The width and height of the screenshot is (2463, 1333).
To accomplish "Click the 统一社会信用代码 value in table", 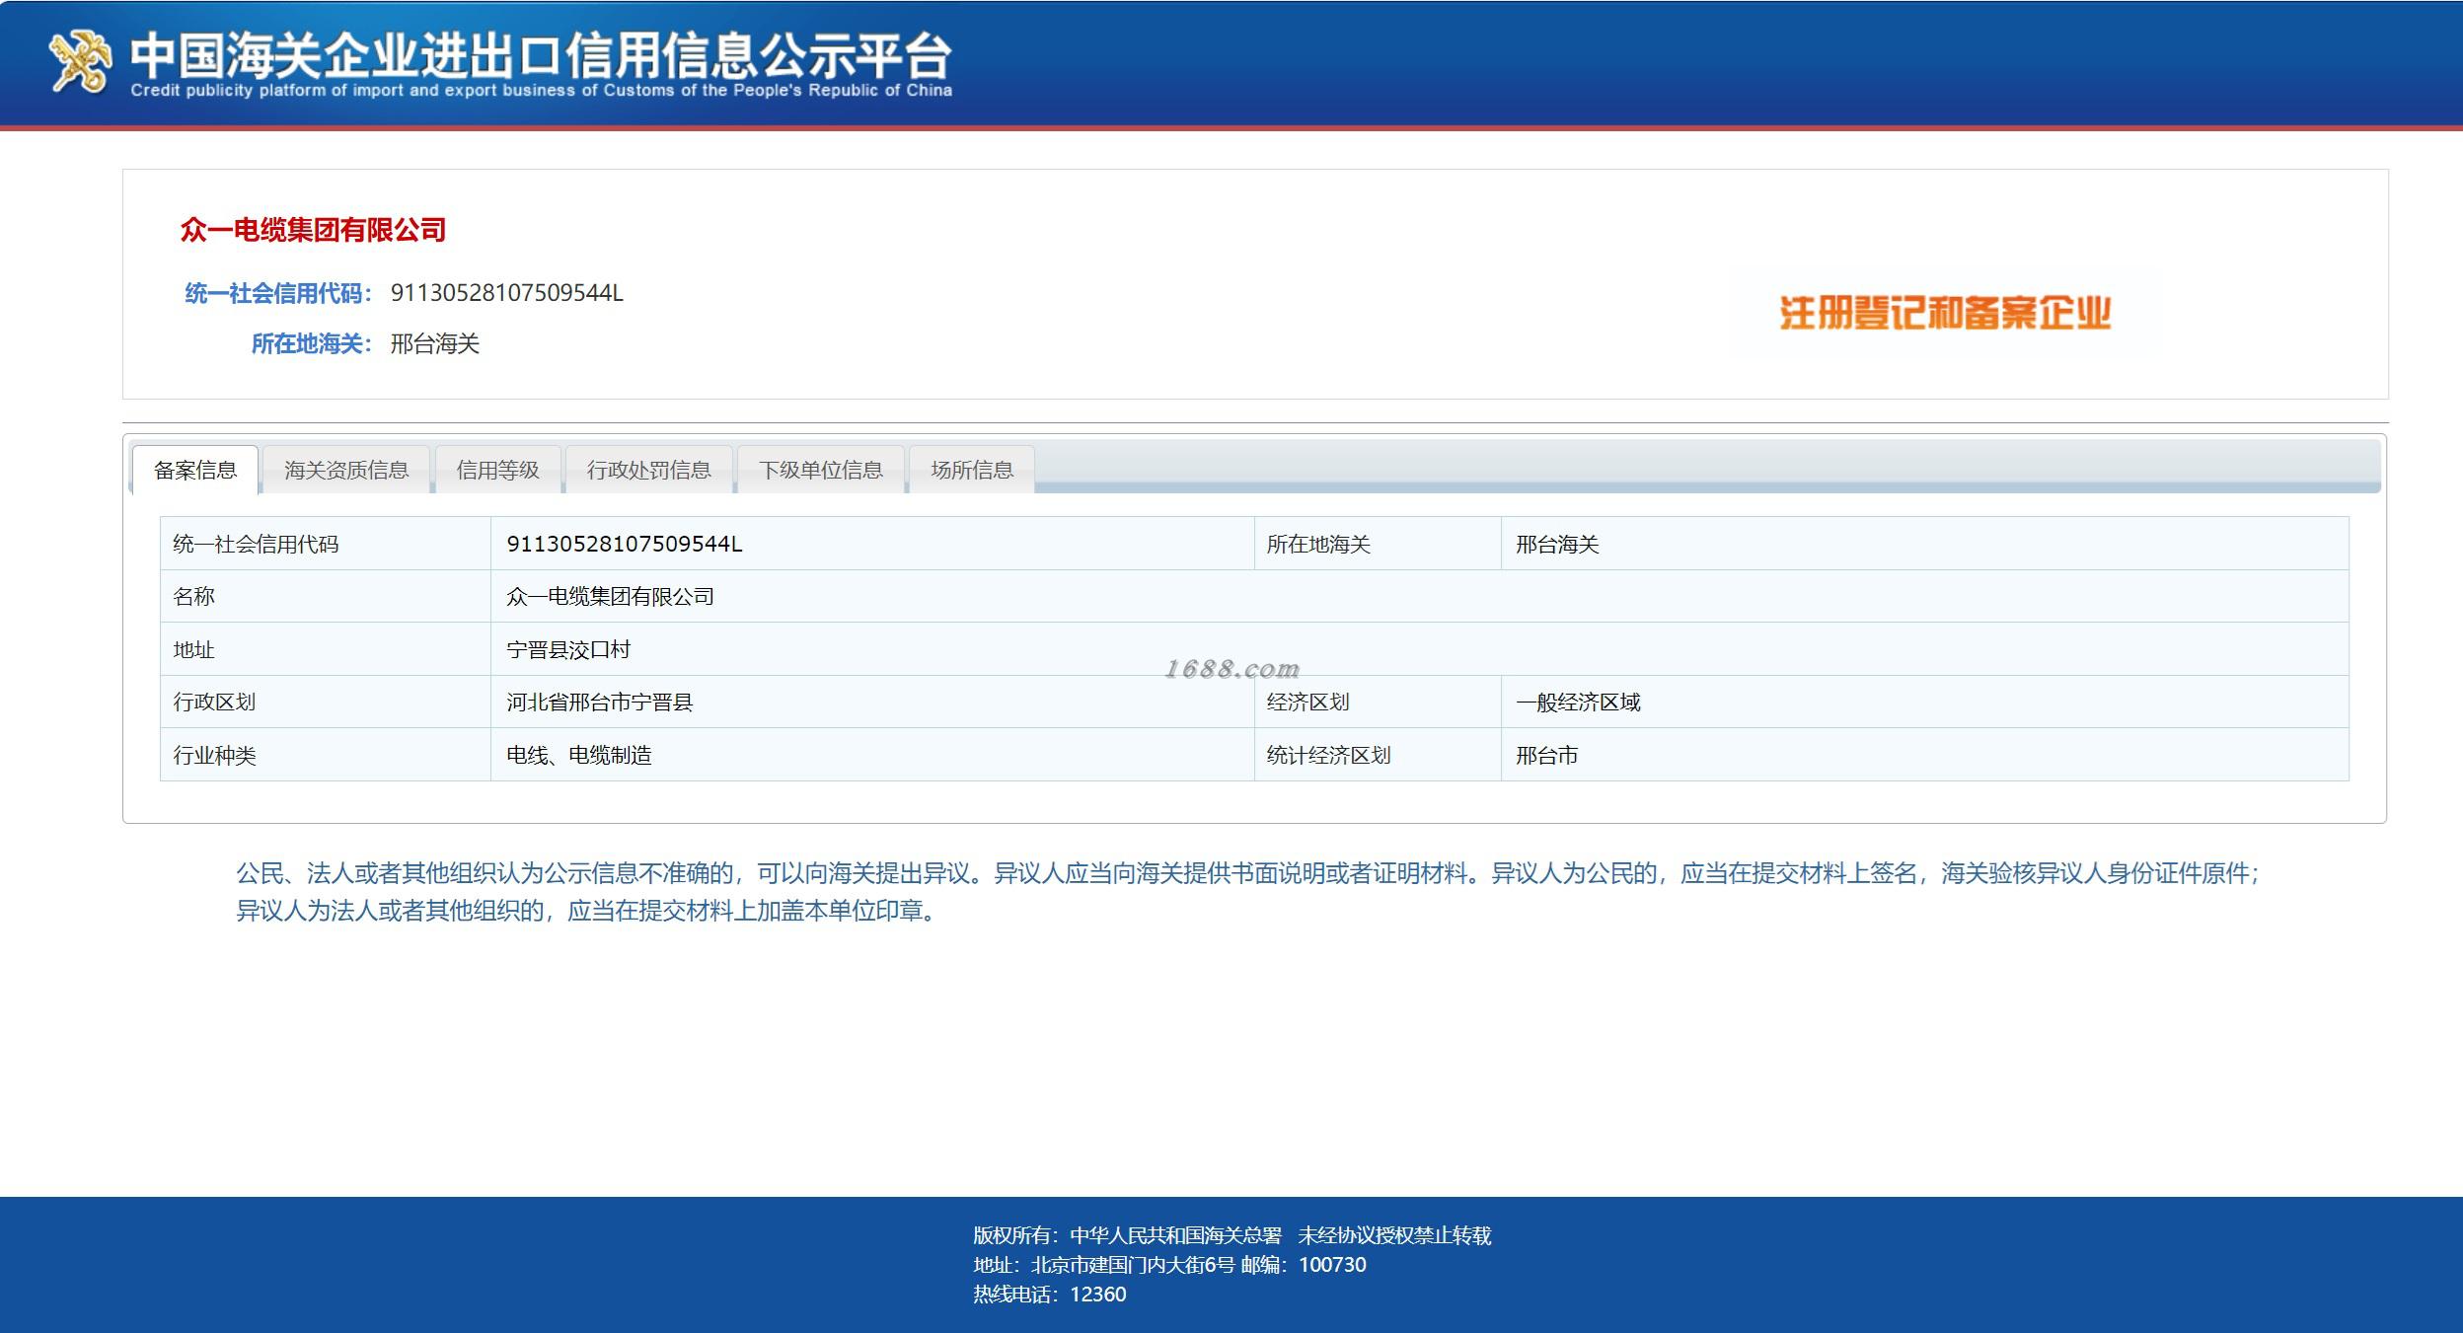I will [x=625, y=544].
